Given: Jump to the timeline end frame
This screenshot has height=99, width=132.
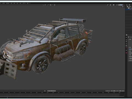Looking at the screenshot, I should coord(55,91).
